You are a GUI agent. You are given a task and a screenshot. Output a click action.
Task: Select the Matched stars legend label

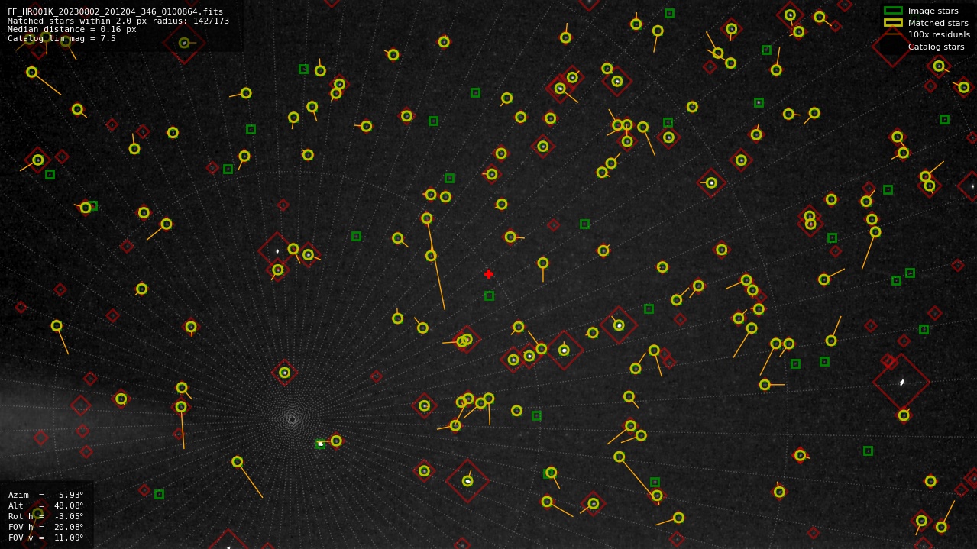click(938, 23)
